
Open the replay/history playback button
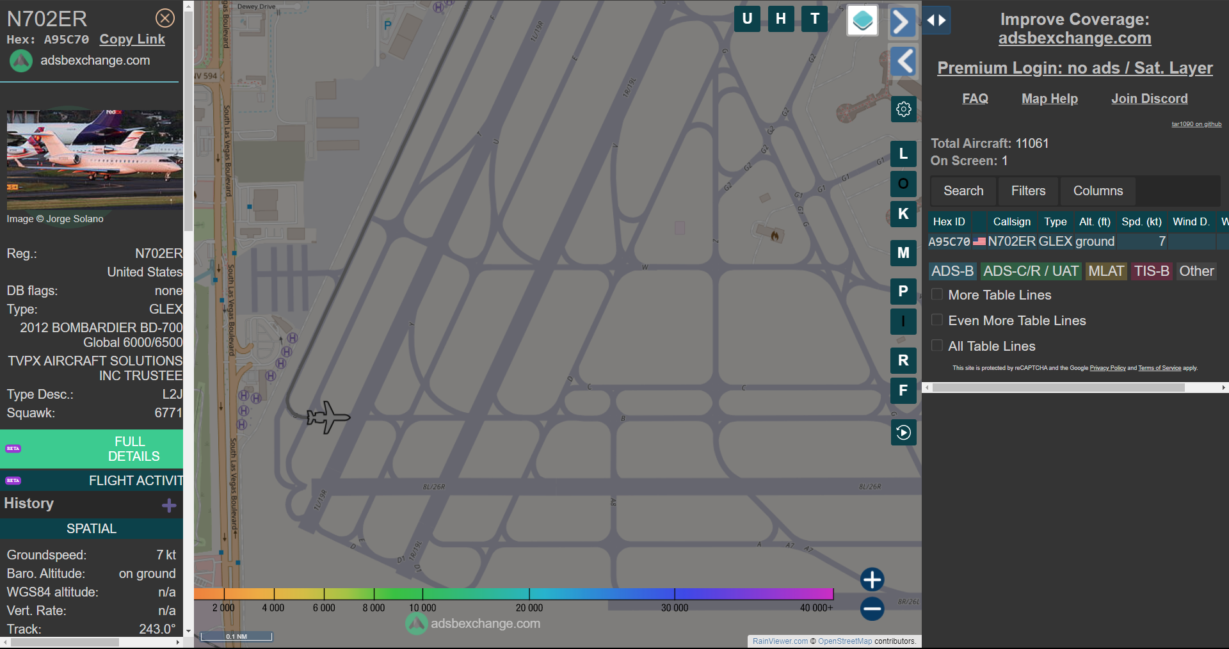point(903,433)
